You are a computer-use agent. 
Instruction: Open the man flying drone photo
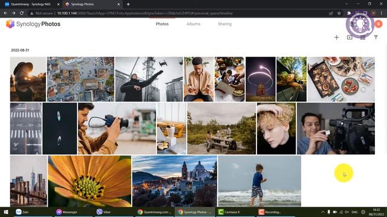(149, 79)
